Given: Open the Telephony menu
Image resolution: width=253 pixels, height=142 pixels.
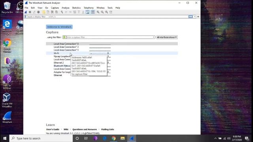Looking at the screenshot, I should click(89, 8).
